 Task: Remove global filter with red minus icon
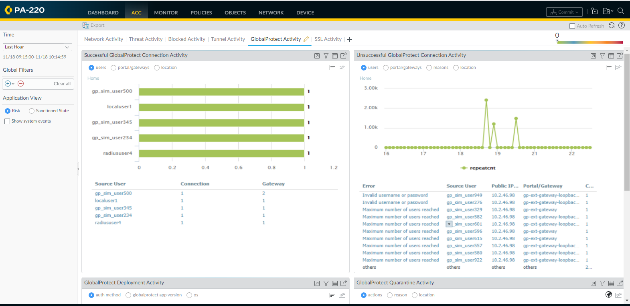point(21,84)
